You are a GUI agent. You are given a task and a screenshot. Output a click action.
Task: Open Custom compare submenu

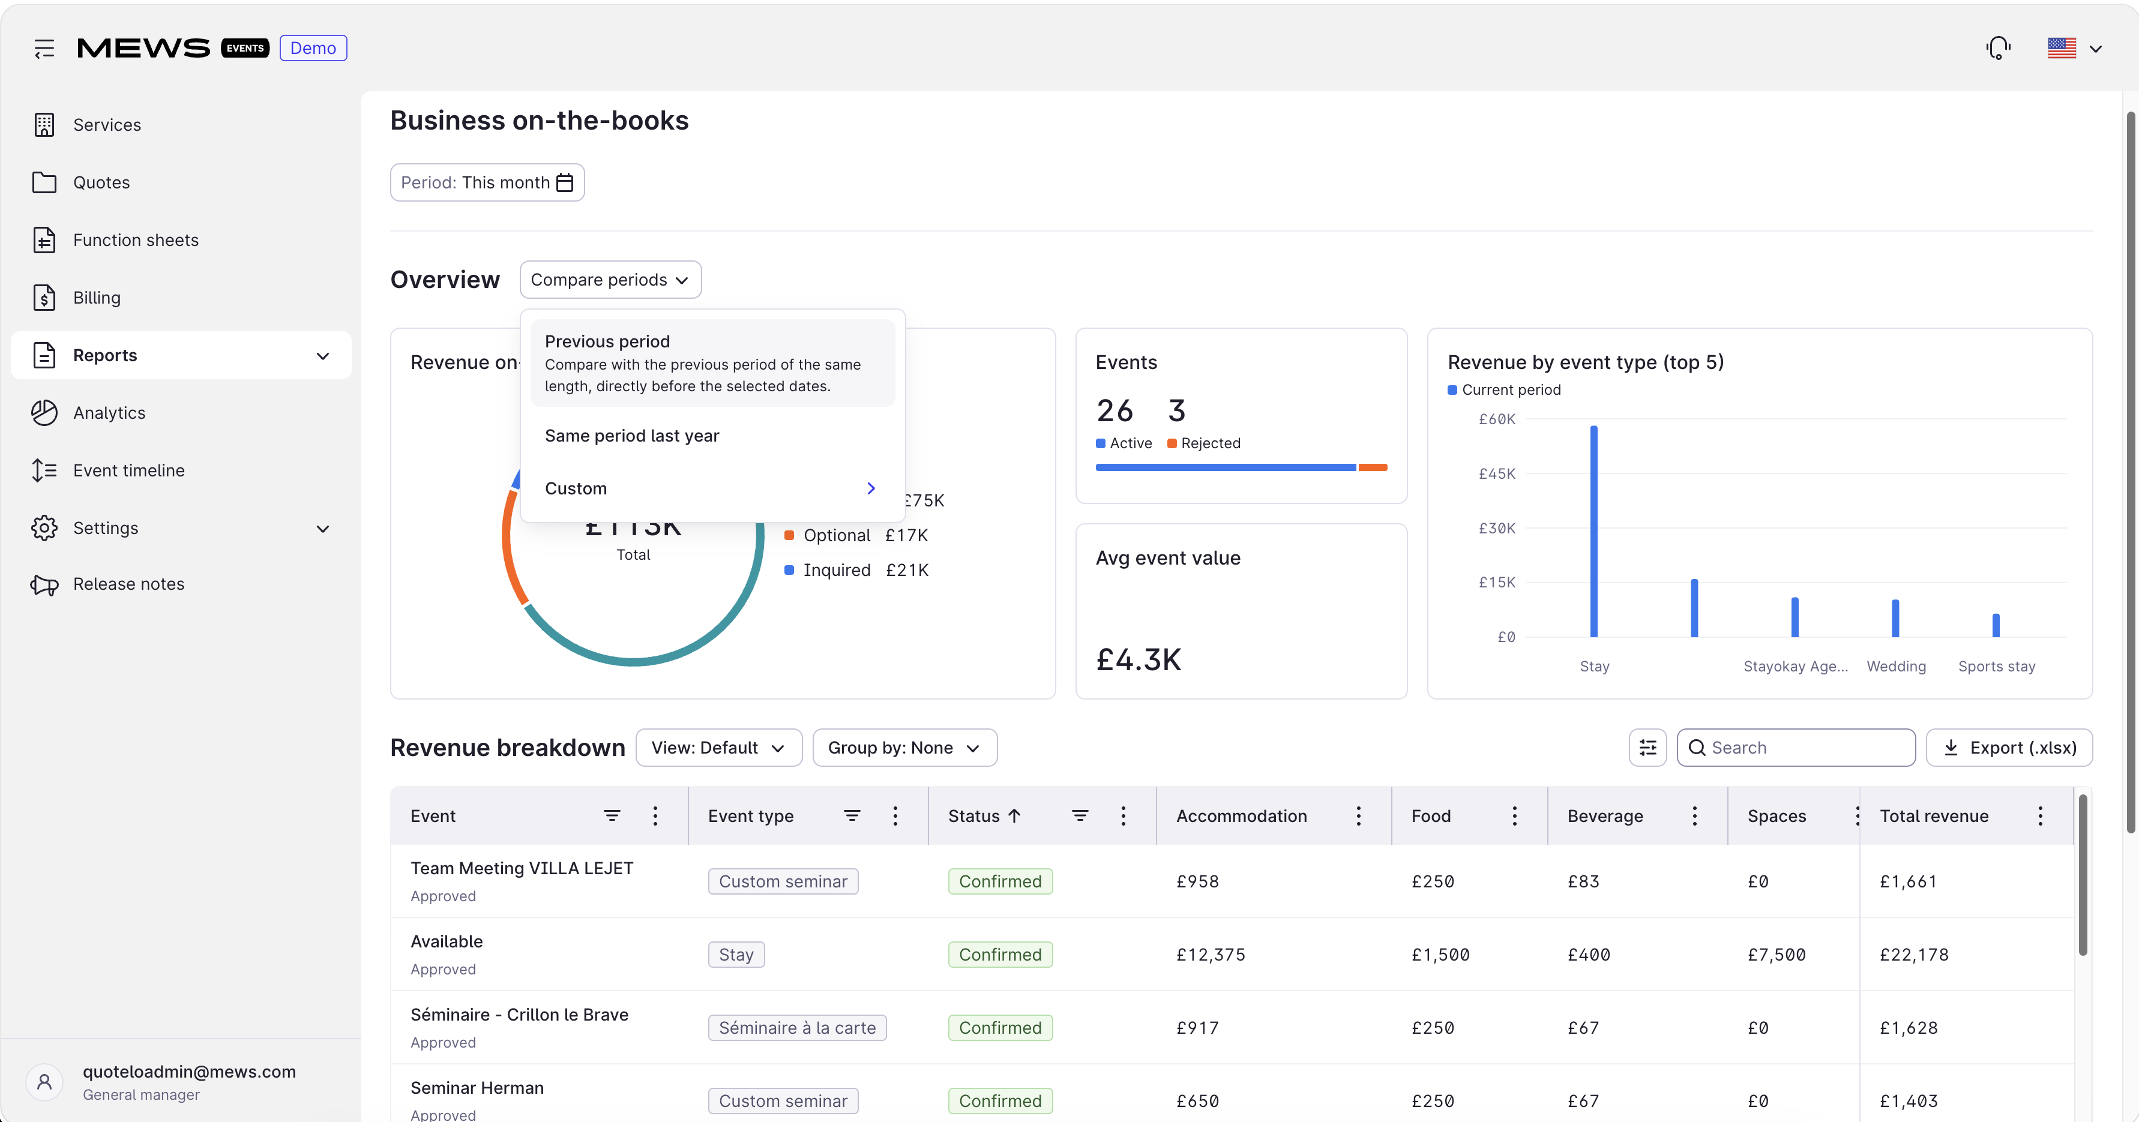pyautogui.click(x=712, y=489)
